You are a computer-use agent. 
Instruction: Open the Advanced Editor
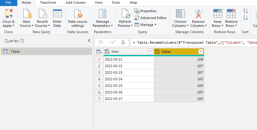click(150, 18)
